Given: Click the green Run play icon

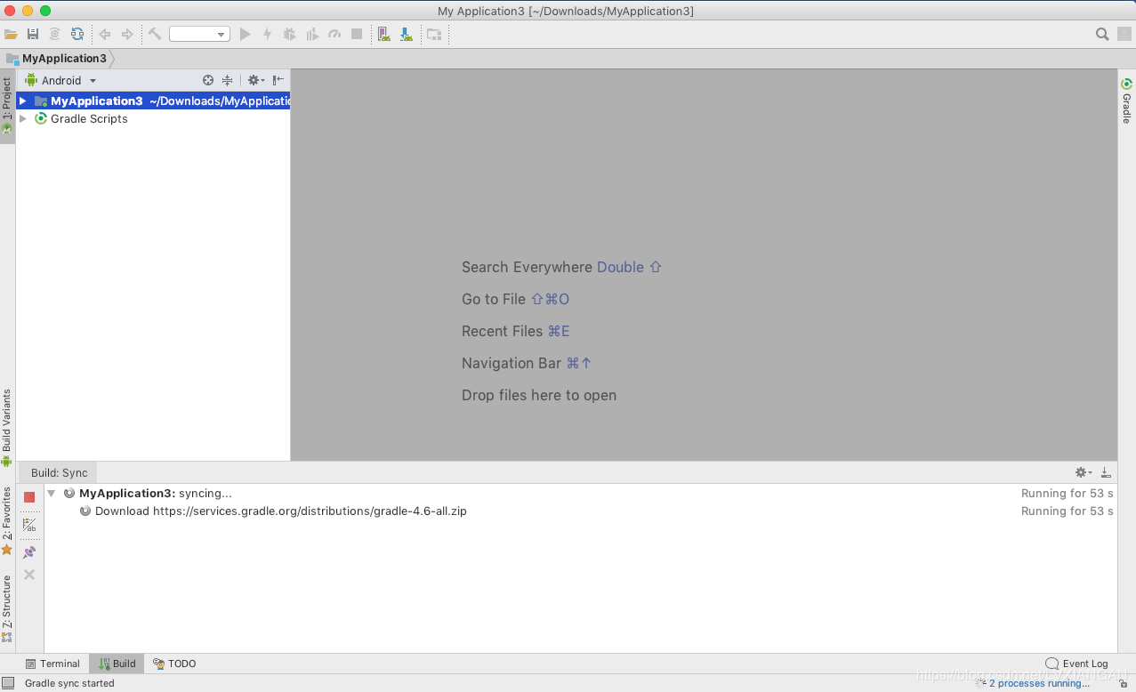Looking at the screenshot, I should click(246, 34).
